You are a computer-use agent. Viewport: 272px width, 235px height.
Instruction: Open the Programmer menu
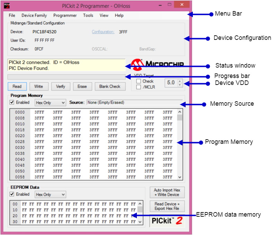65,16
